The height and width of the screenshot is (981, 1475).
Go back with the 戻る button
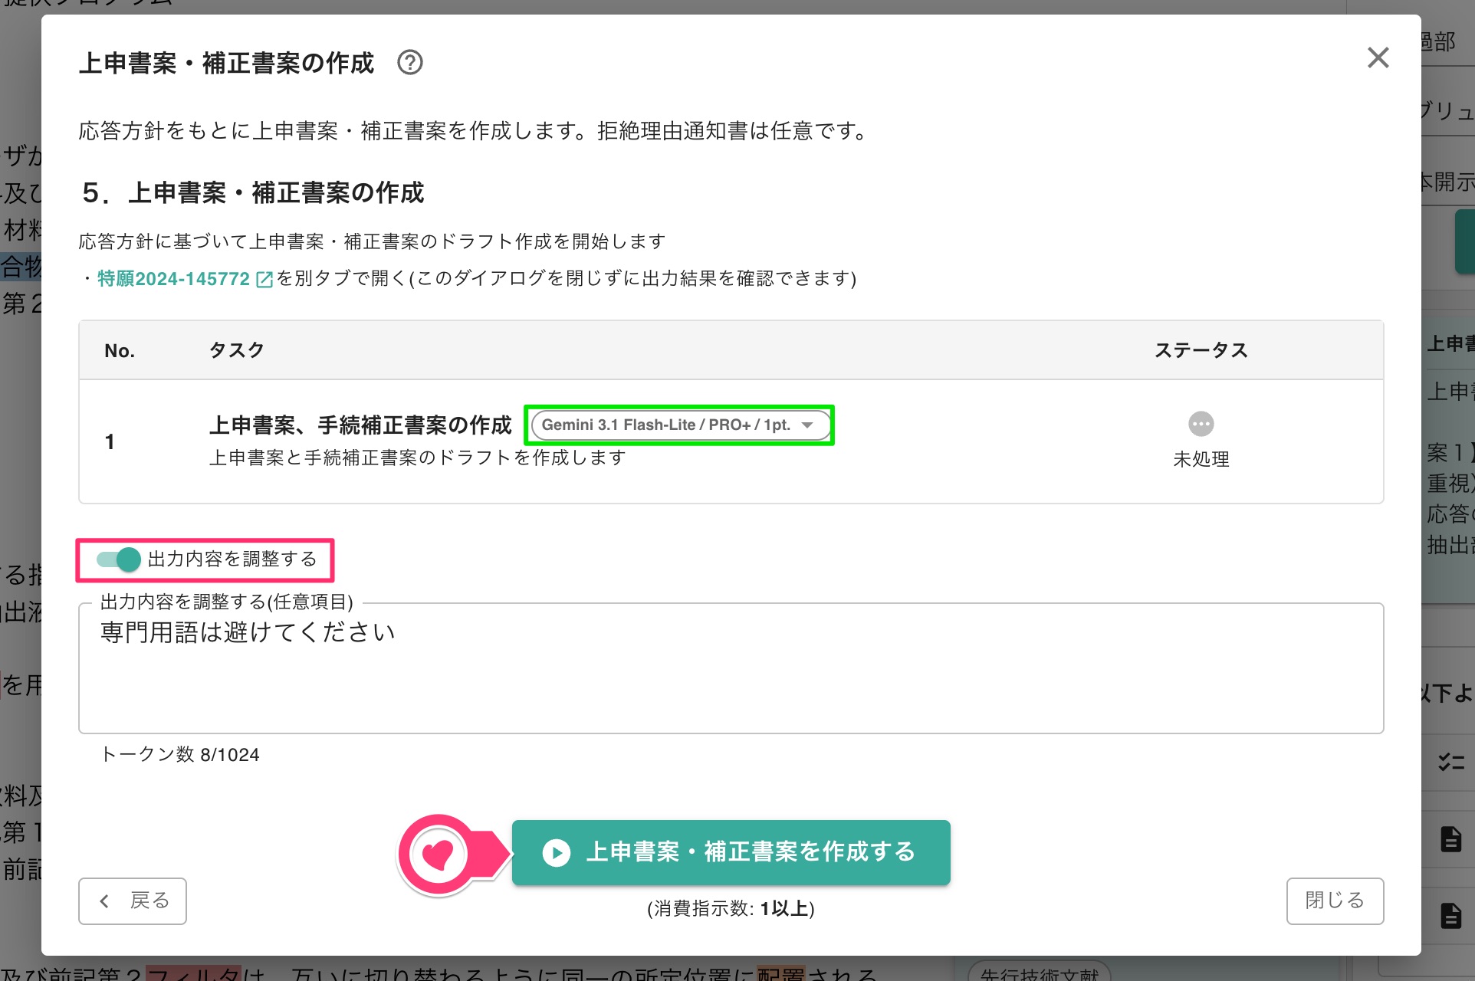pos(133,901)
